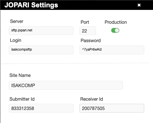Click the Port label
153x123 pixels.
[85, 22]
